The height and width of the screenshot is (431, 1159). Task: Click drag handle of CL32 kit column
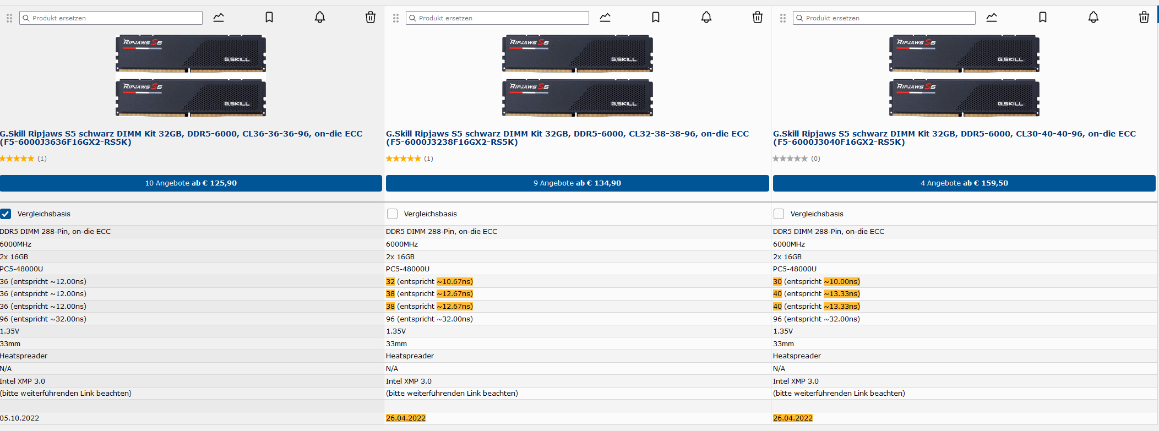396,18
